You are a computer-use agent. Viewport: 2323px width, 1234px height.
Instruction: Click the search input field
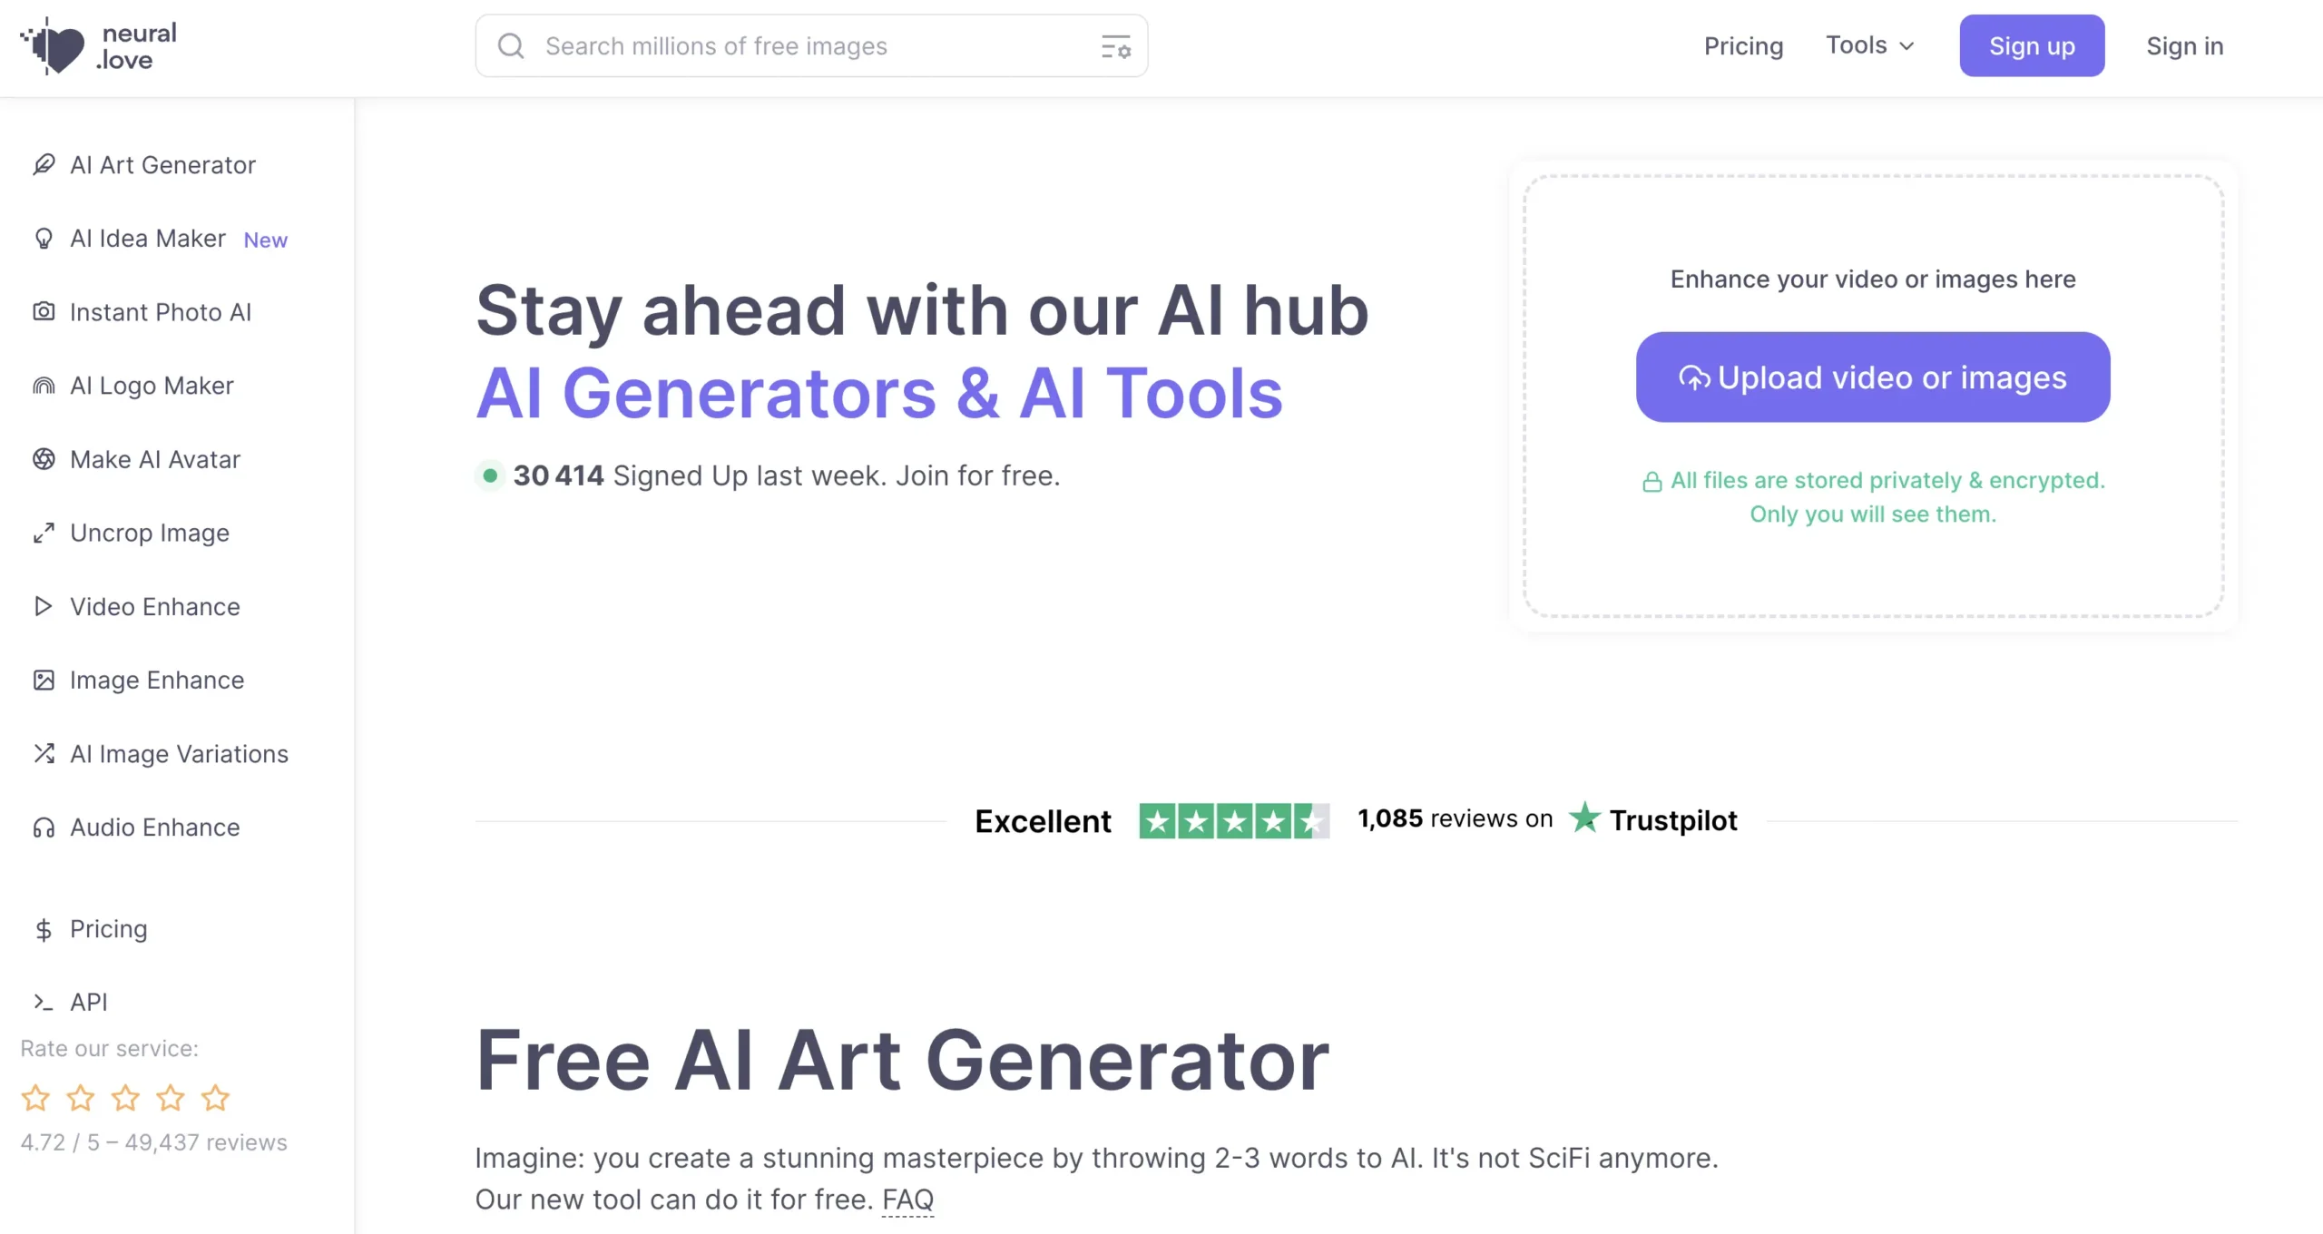[x=811, y=46]
